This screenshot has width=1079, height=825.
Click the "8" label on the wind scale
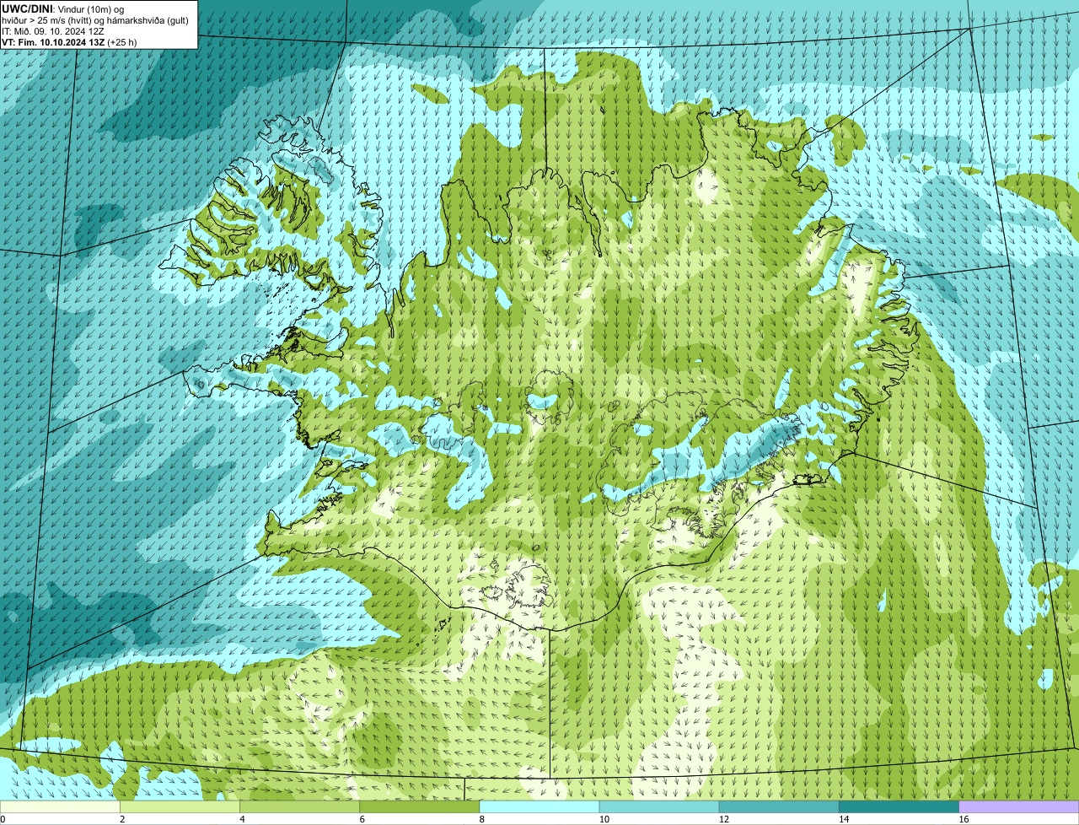482,819
